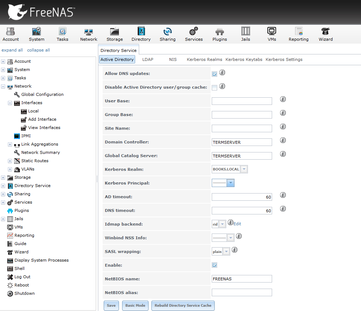Switch to the NIS tab
The width and height of the screenshot is (361, 311).
pos(173,59)
